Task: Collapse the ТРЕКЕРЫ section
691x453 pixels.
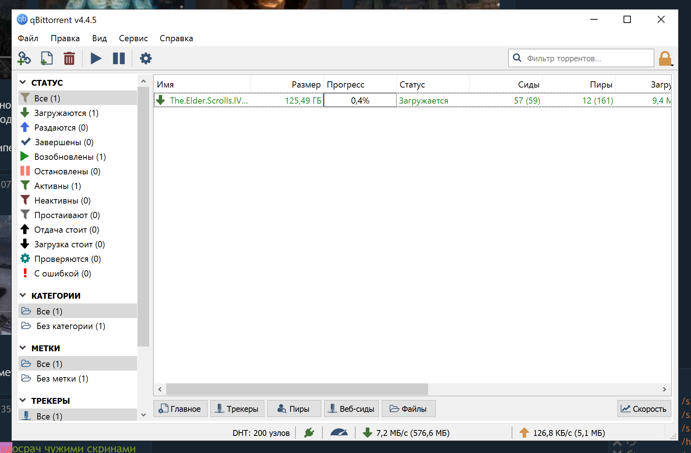Action: 23,401
